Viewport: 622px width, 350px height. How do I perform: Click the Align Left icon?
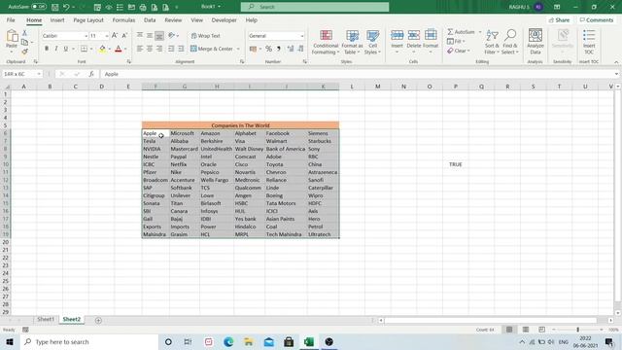tap(140, 49)
